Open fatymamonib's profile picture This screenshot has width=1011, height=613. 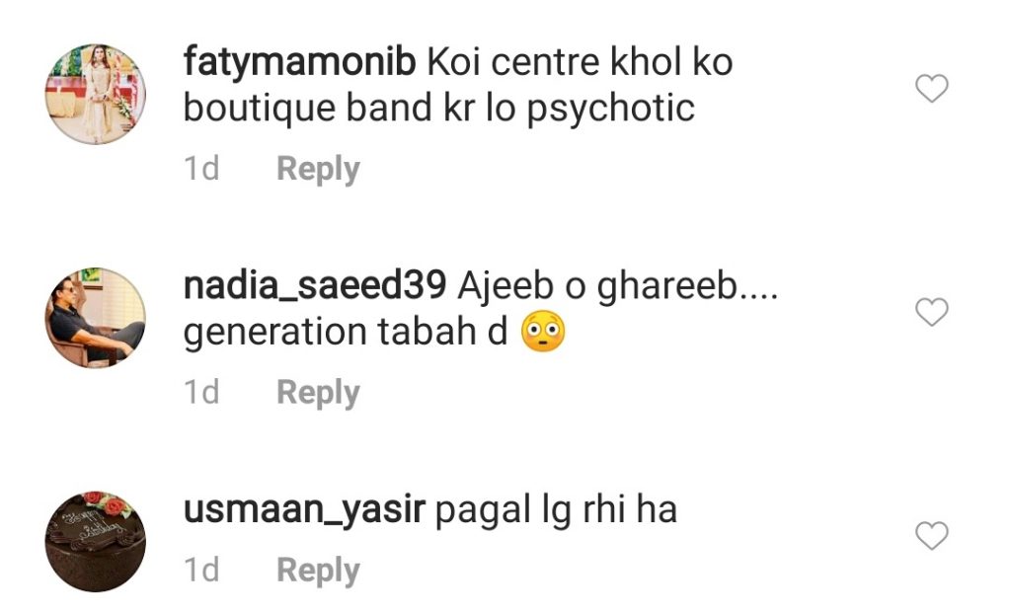click(96, 94)
